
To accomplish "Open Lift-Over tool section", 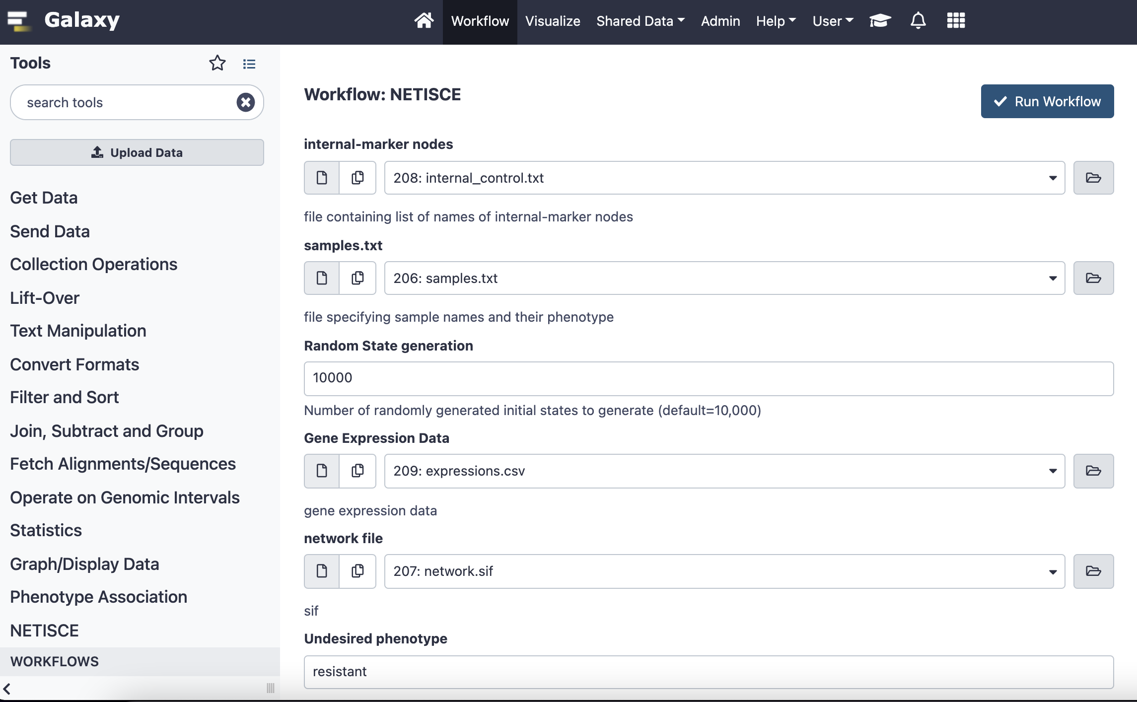I will 45,298.
